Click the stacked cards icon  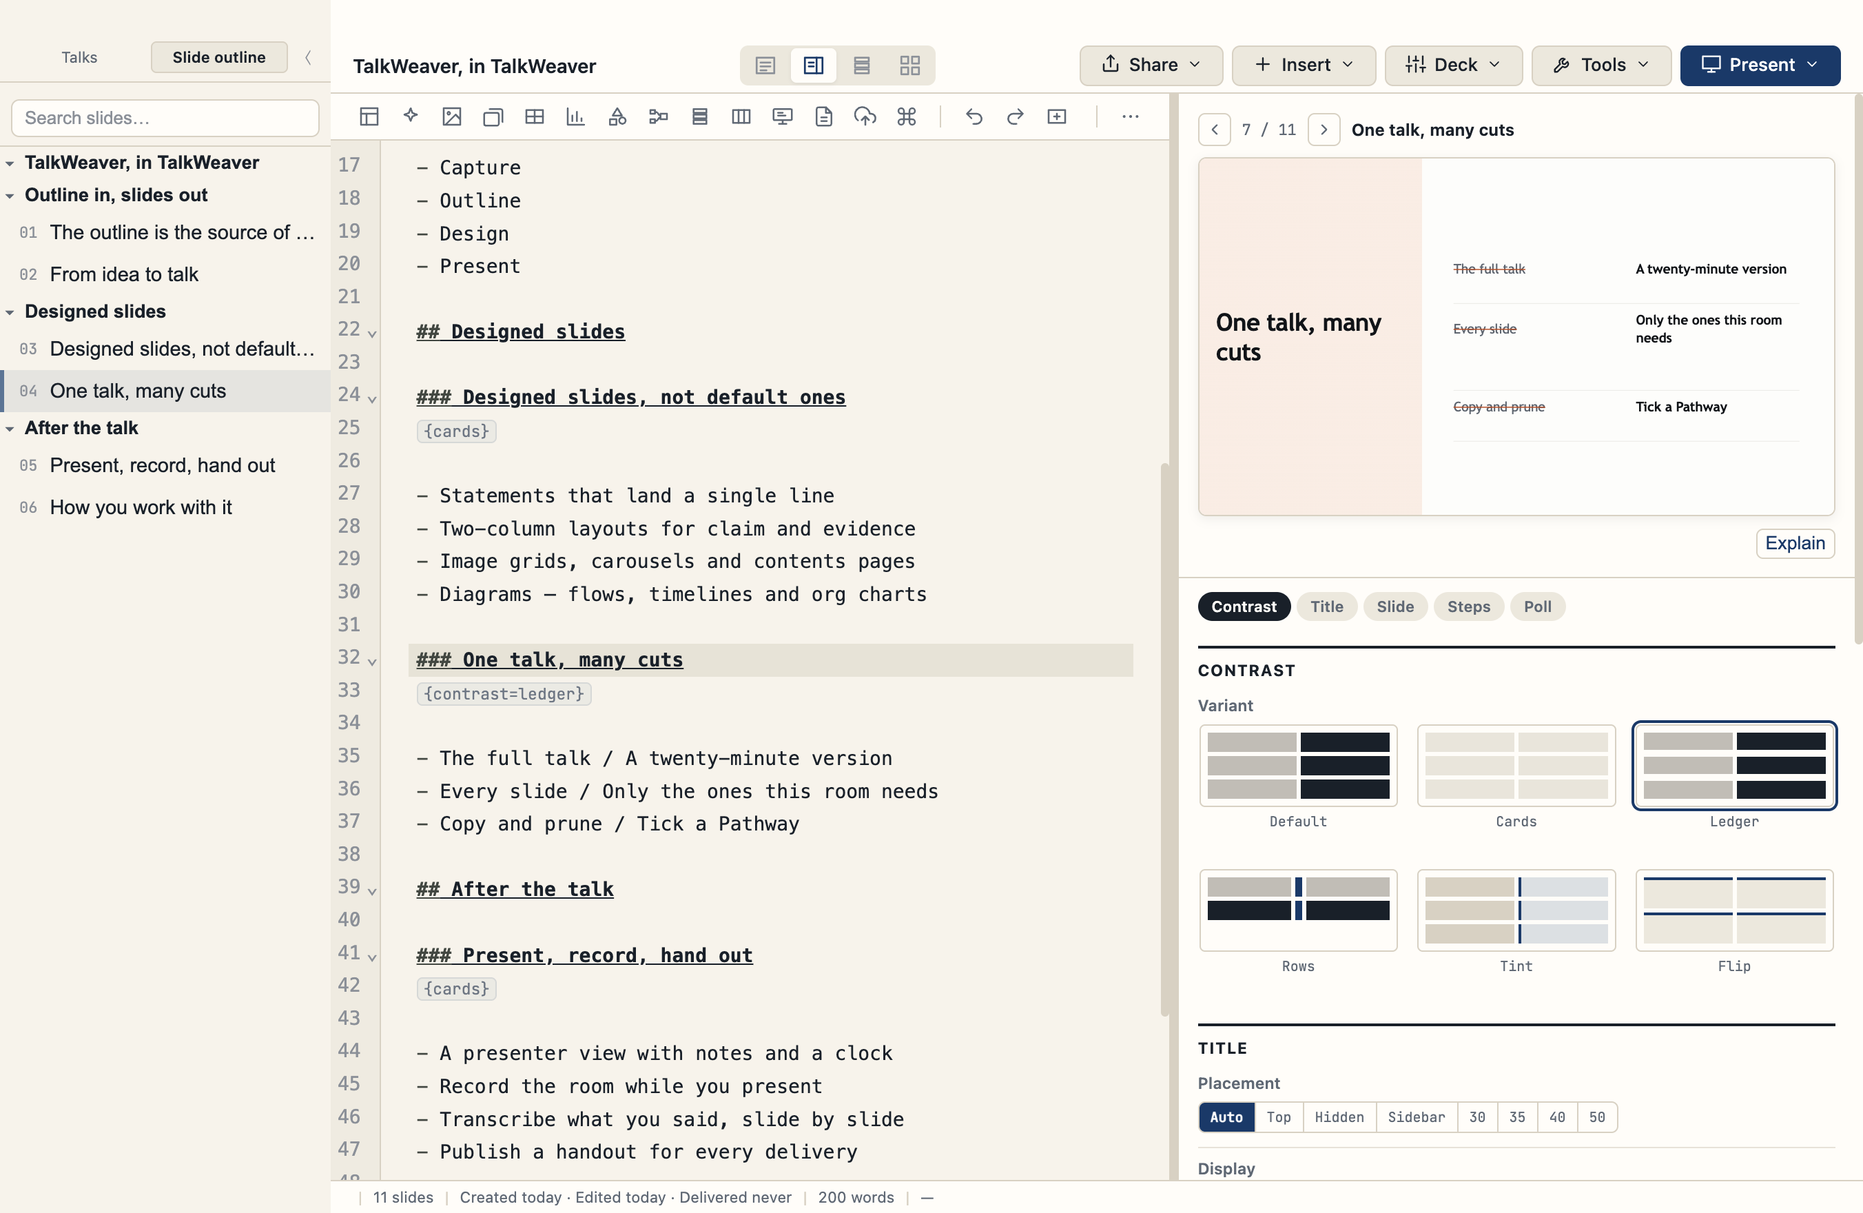click(x=493, y=116)
